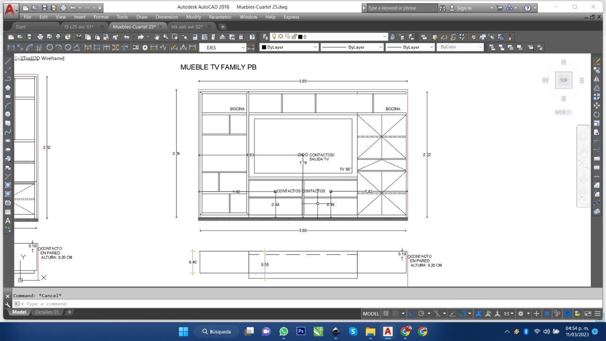Click the Help question mark toolbar icon

pyautogui.click(x=252, y=37)
